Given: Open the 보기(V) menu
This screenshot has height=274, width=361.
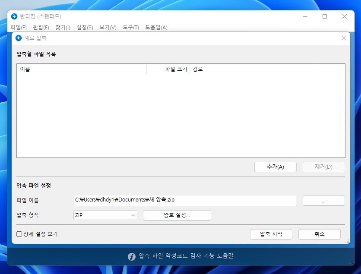Looking at the screenshot, I should [108, 27].
